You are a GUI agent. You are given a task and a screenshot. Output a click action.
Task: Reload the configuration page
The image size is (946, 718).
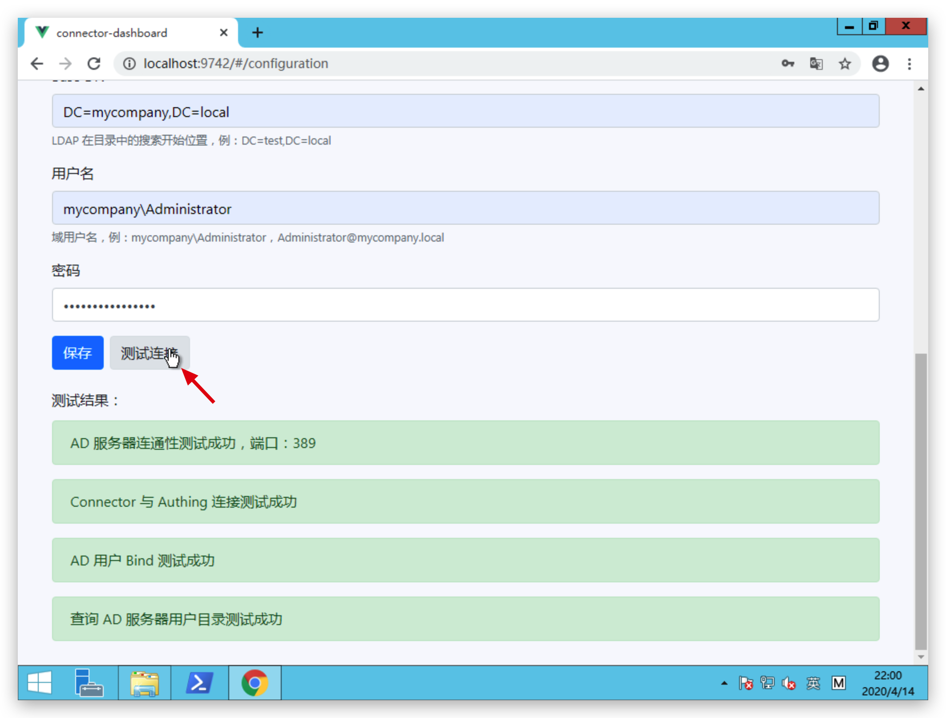(x=94, y=64)
